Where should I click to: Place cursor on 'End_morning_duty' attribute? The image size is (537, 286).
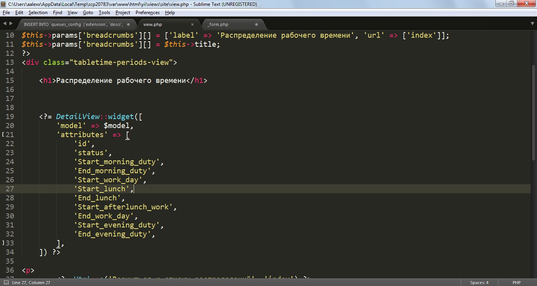pyautogui.click(x=112, y=171)
